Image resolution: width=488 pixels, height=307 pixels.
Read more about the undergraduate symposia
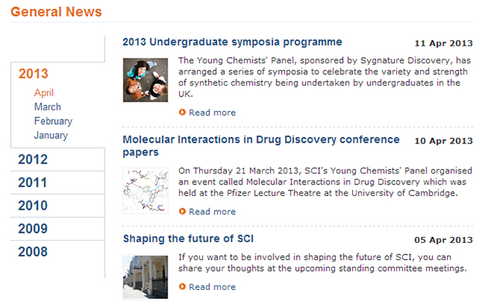point(212,113)
